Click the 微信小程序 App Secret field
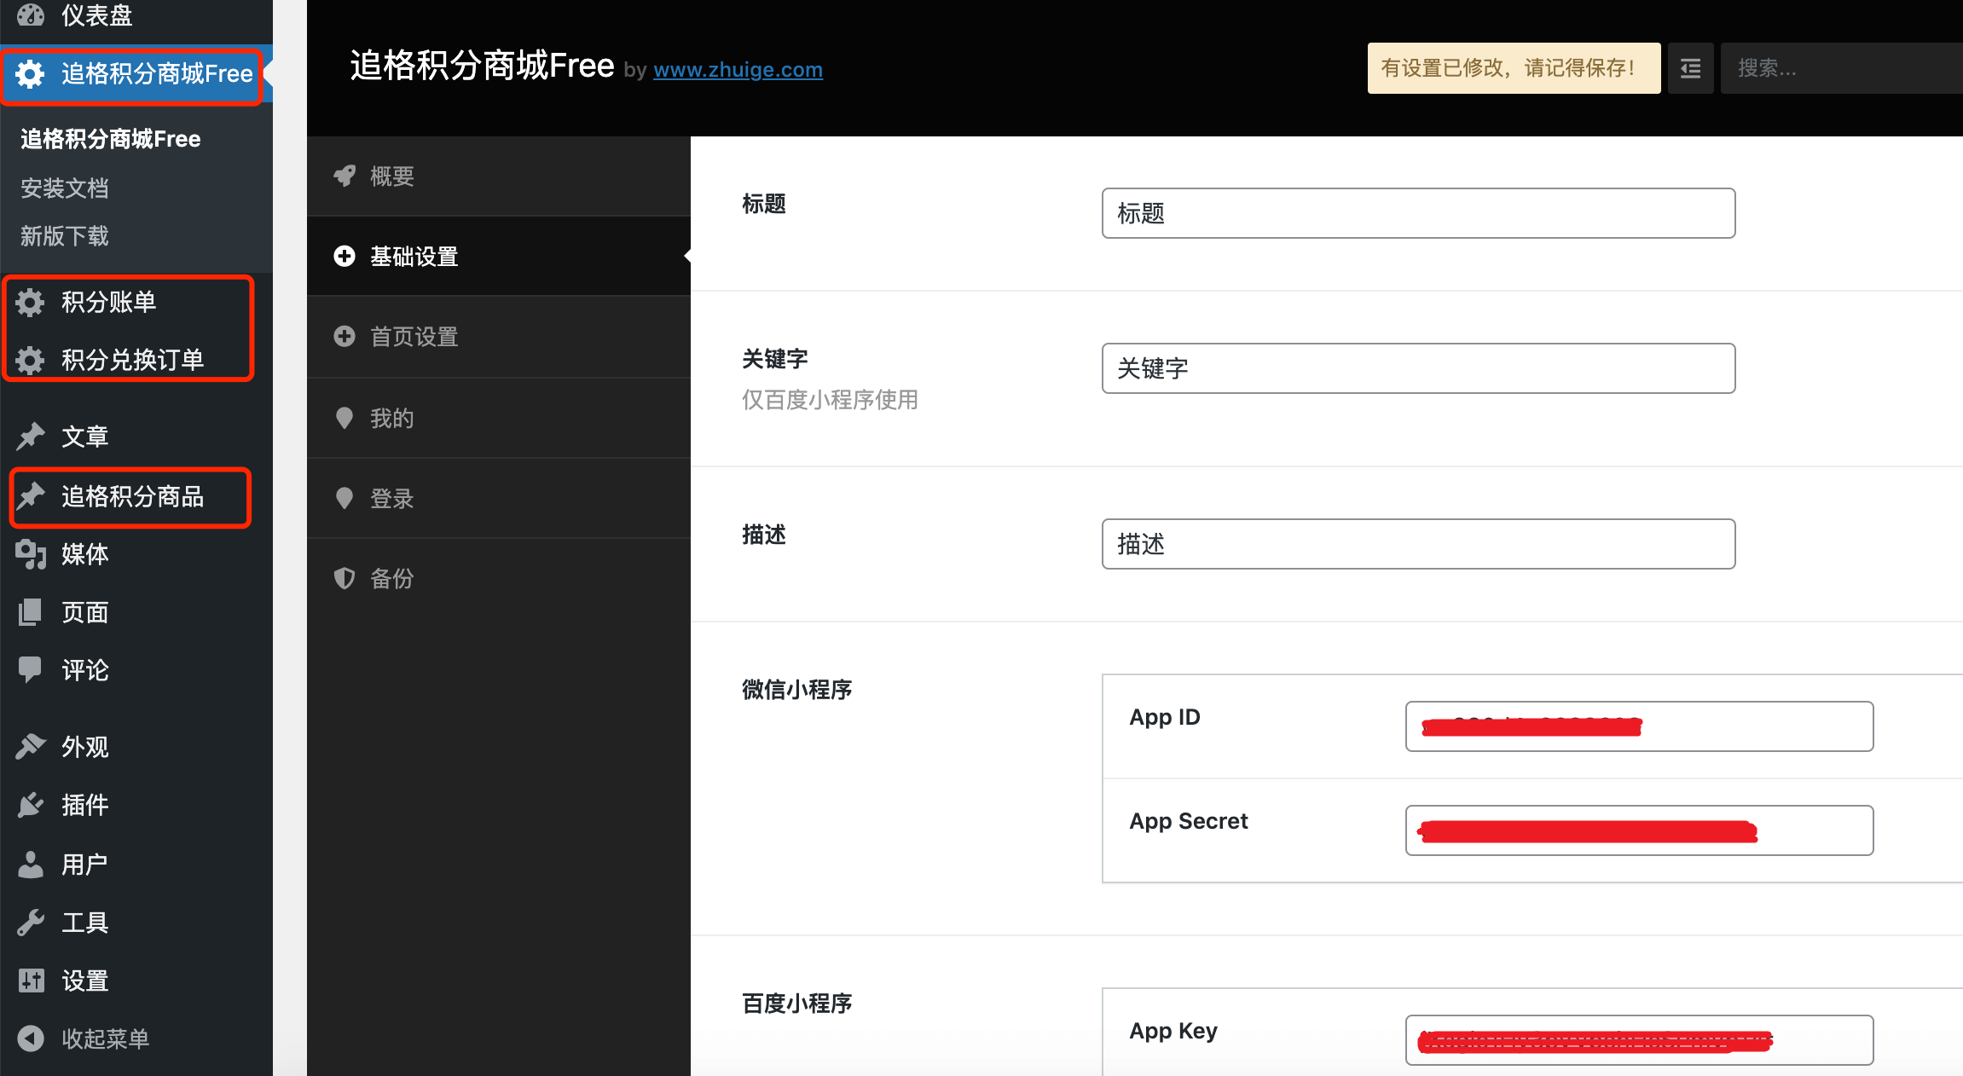This screenshot has height=1076, width=1963. pos(1639,830)
